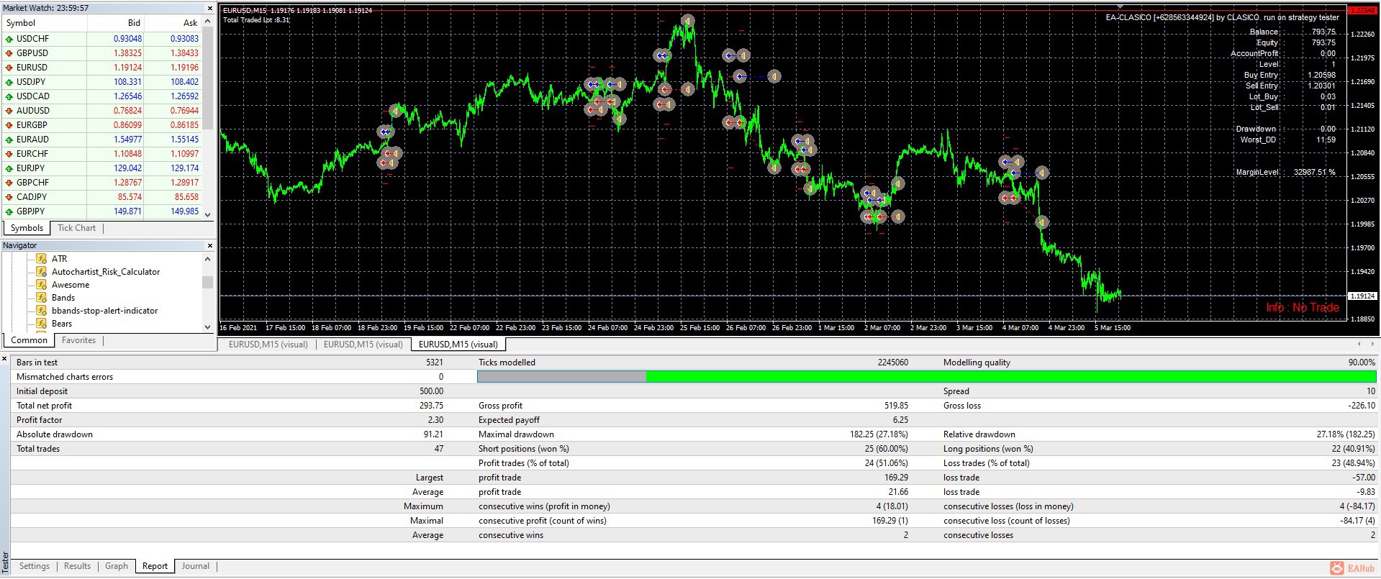Viewport: 1381px width, 579px height.
Task: Click the USDCAD symbol arrow icon
Action: click(9, 96)
